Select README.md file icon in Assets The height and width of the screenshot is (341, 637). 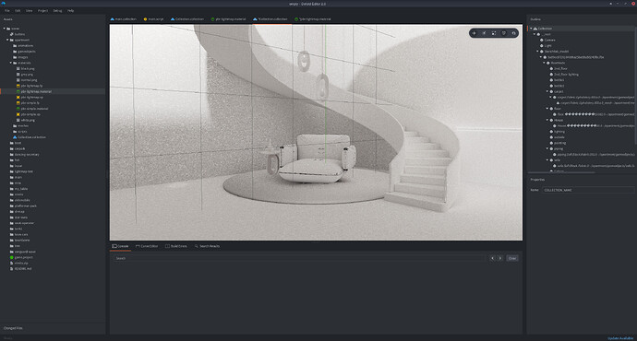[11, 269]
